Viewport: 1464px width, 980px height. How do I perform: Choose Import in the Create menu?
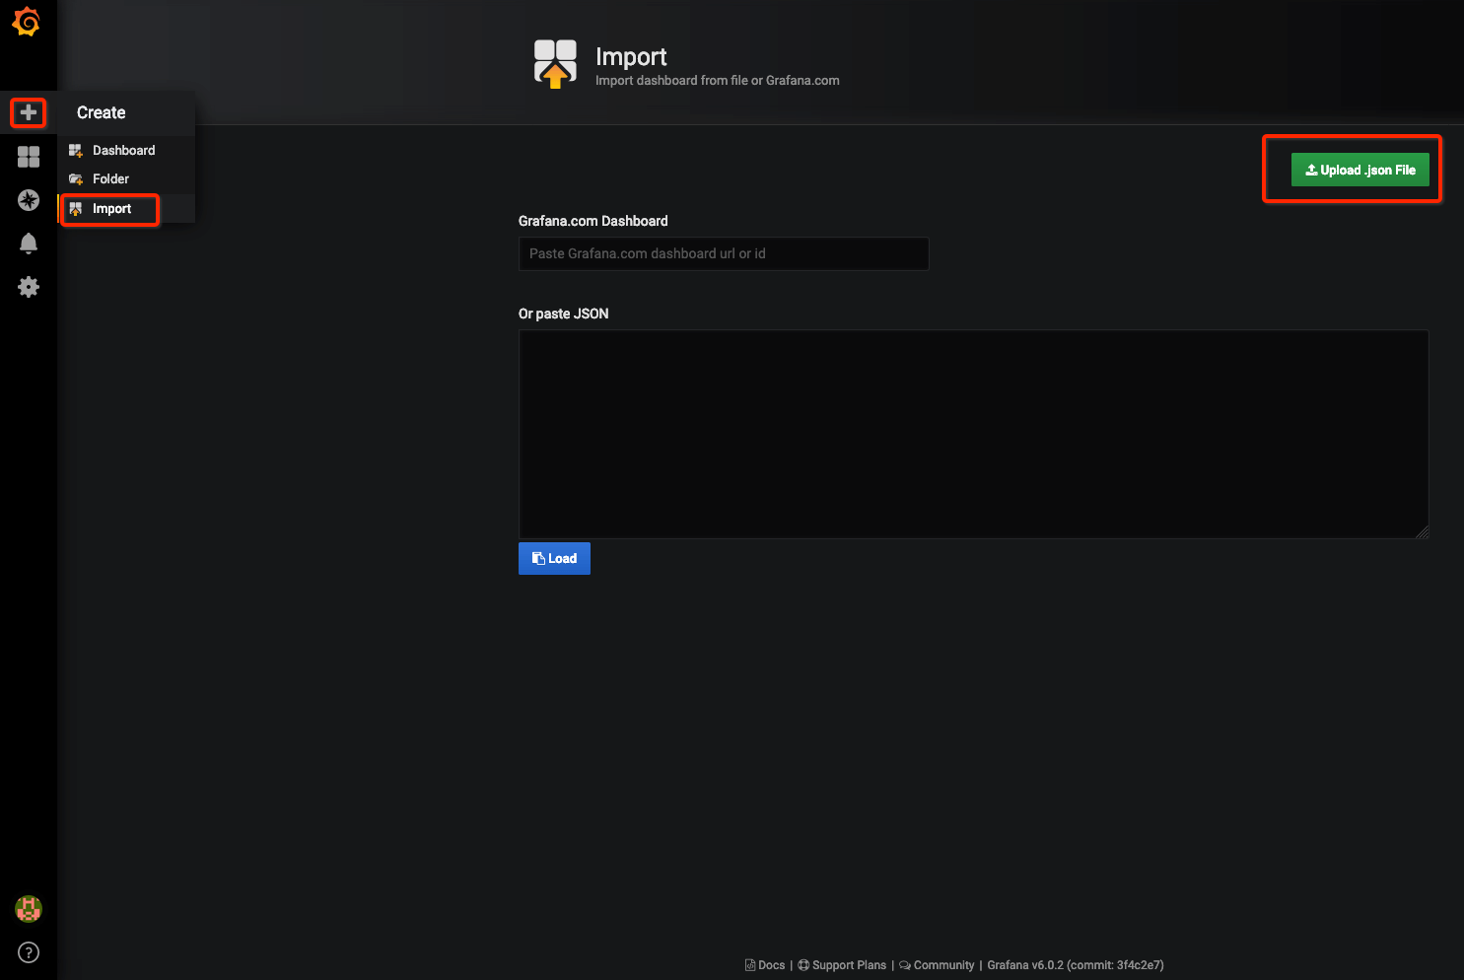tap(111, 209)
